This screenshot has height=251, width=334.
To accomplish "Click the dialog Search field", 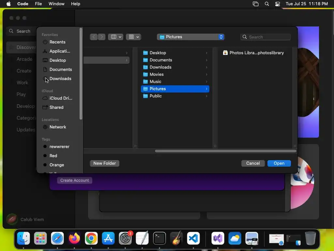I will [x=266, y=37].
